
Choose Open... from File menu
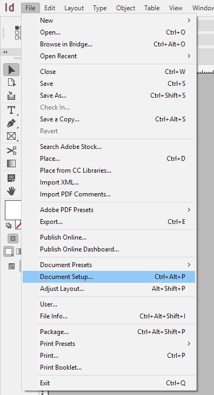click(109, 32)
